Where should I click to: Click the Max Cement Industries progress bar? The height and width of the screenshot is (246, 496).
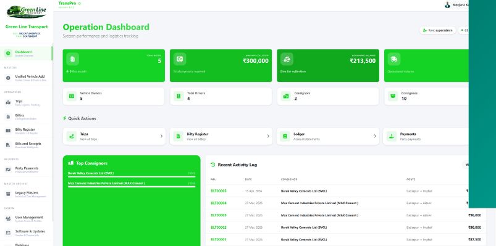click(132, 187)
